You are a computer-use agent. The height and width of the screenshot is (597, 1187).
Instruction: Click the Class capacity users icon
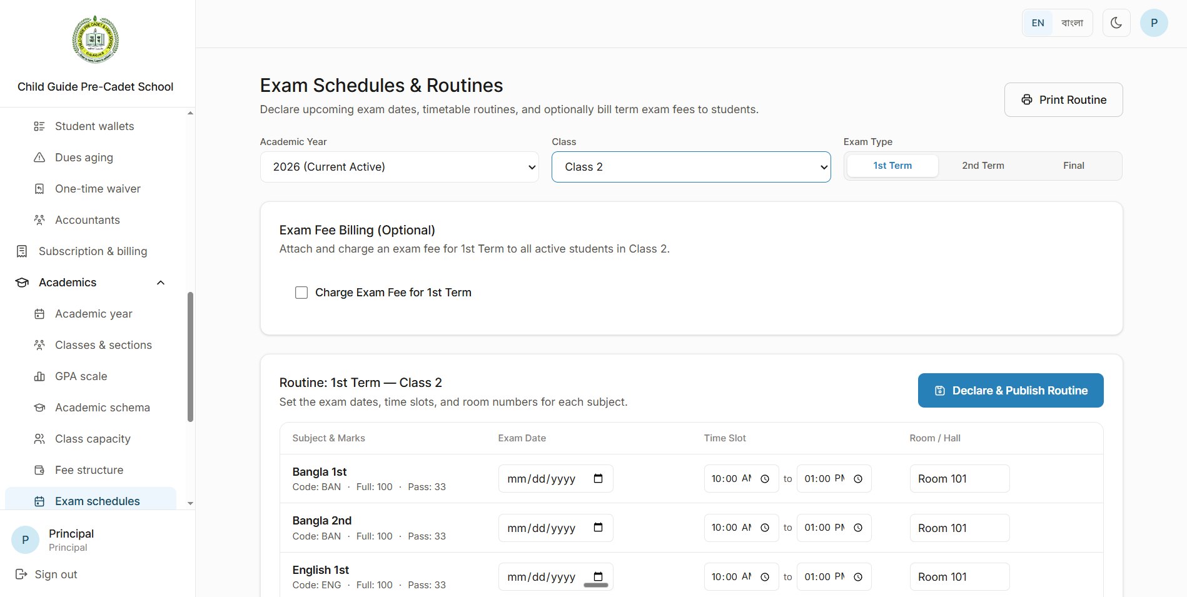pos(39,439)
